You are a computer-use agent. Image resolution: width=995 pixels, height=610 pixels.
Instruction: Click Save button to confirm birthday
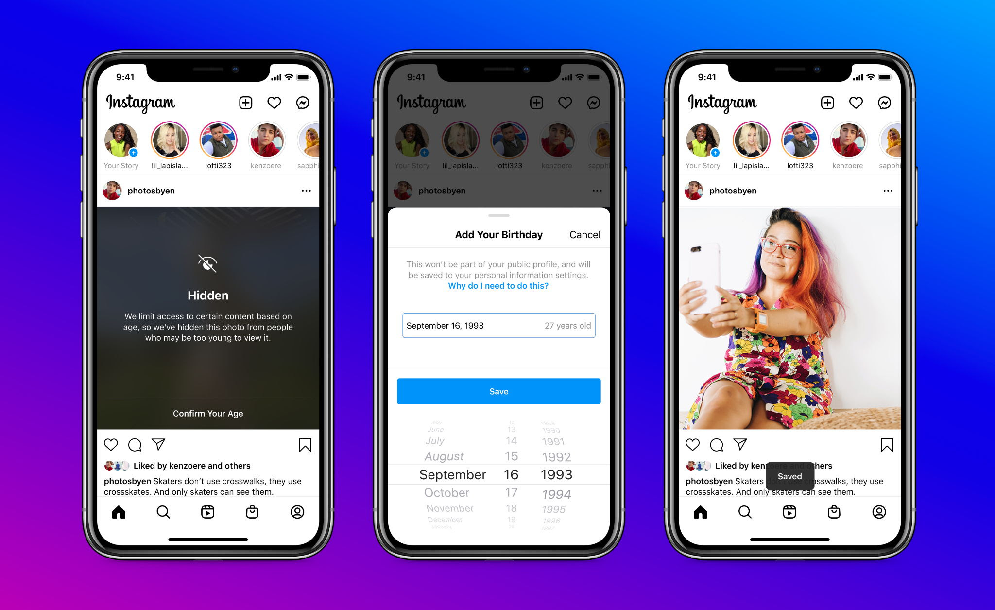[x=497, y=390]
